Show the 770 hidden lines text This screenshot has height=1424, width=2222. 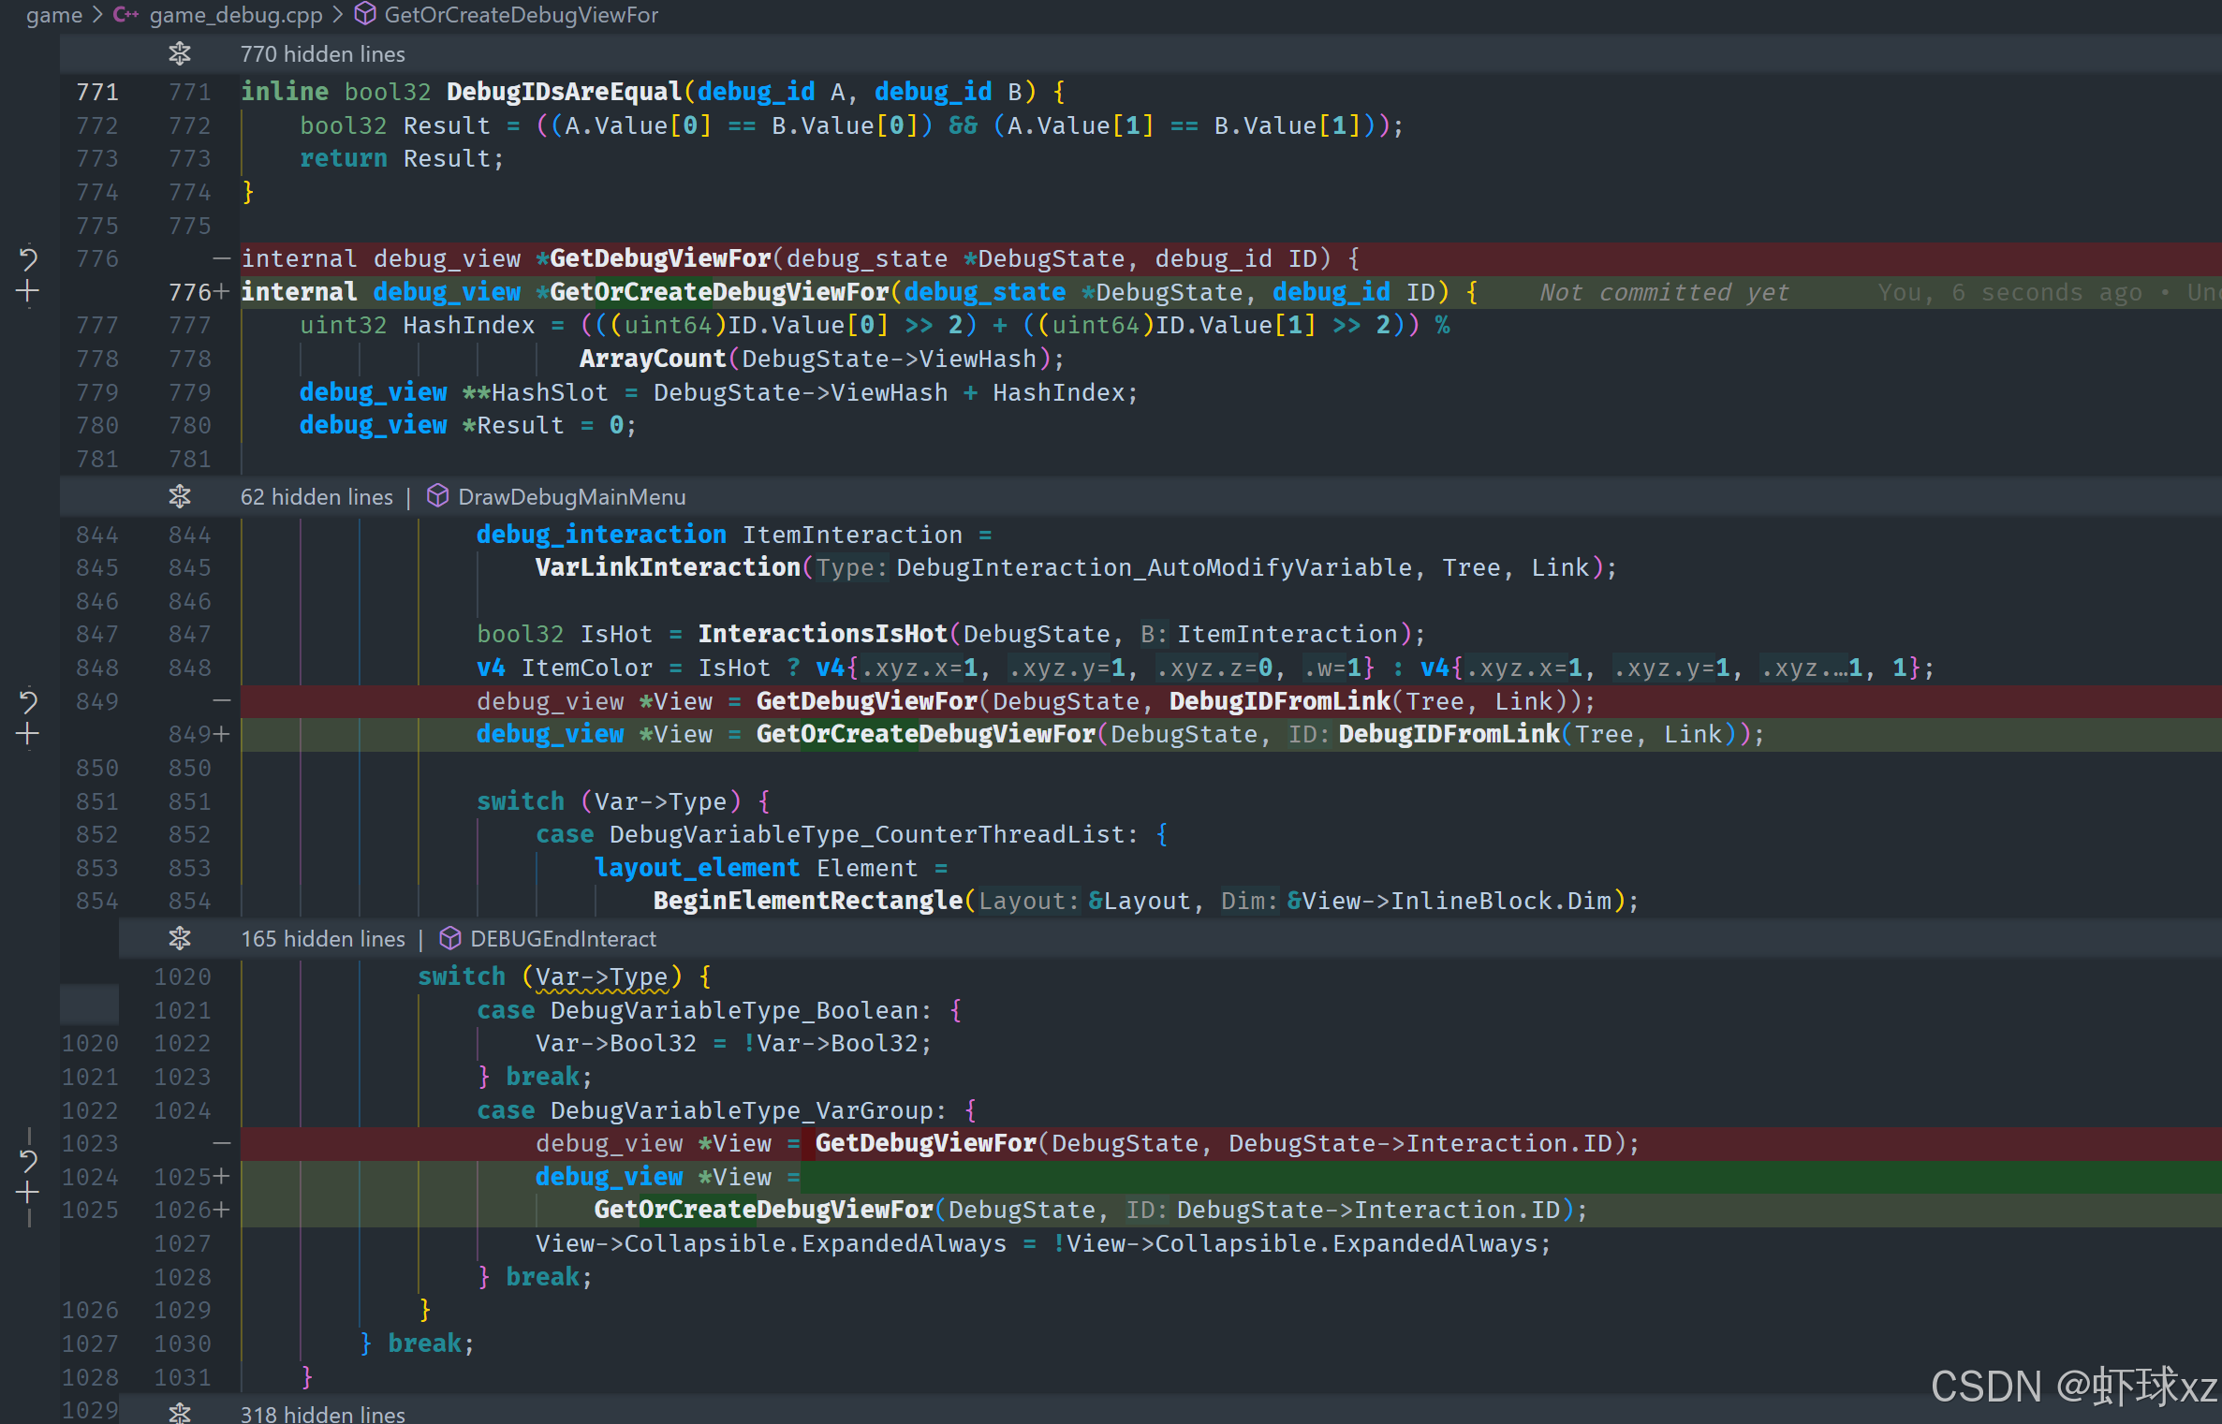click(322, 54)
